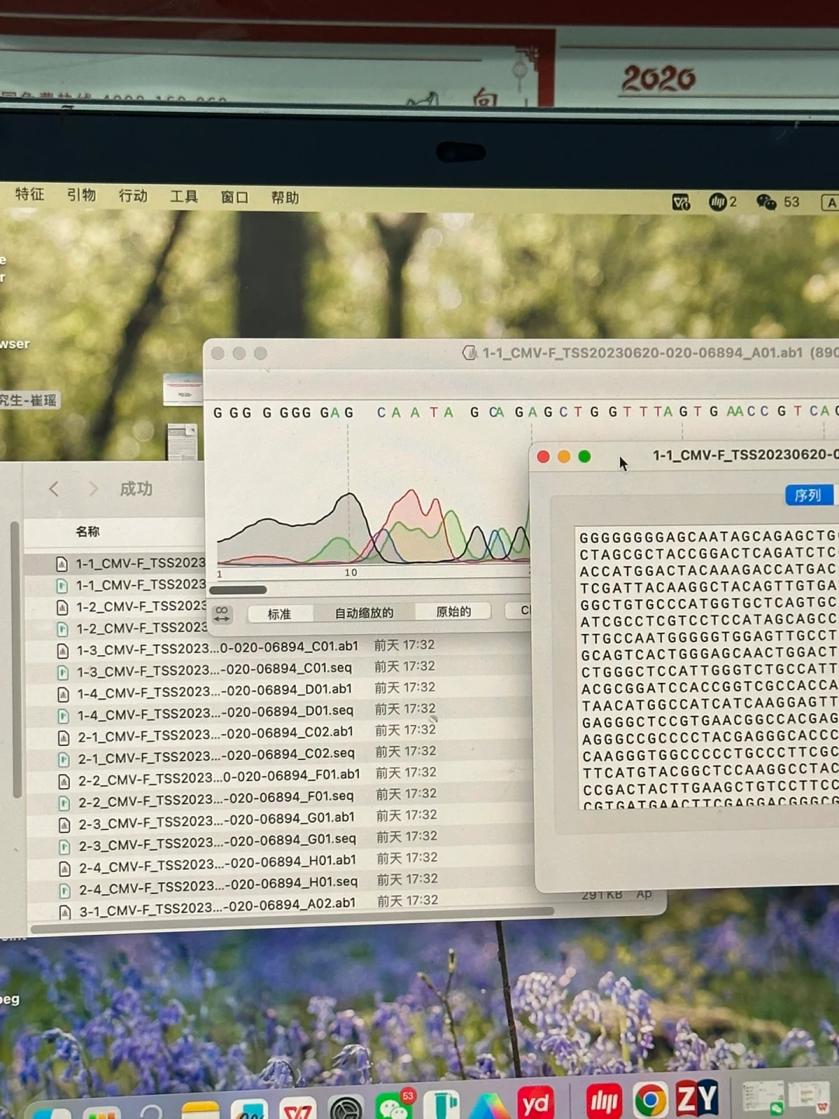Select the 原始的 scaling mode
Viewport: 839px width, 1119px height.
point(454,612)
